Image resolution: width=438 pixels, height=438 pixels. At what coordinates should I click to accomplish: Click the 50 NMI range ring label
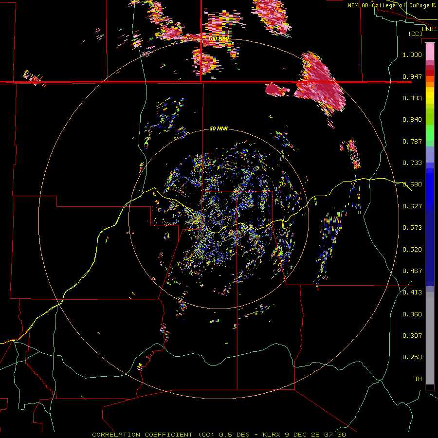point(219,129)
